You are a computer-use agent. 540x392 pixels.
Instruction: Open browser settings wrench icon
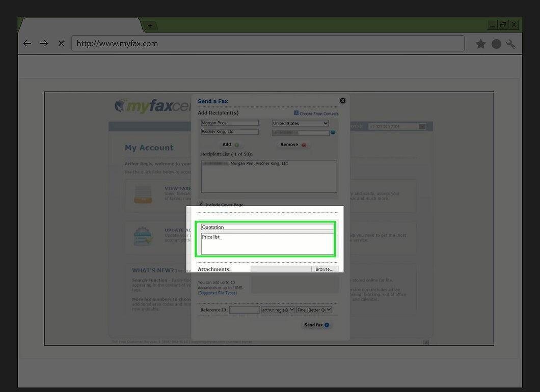click(511, 44)
